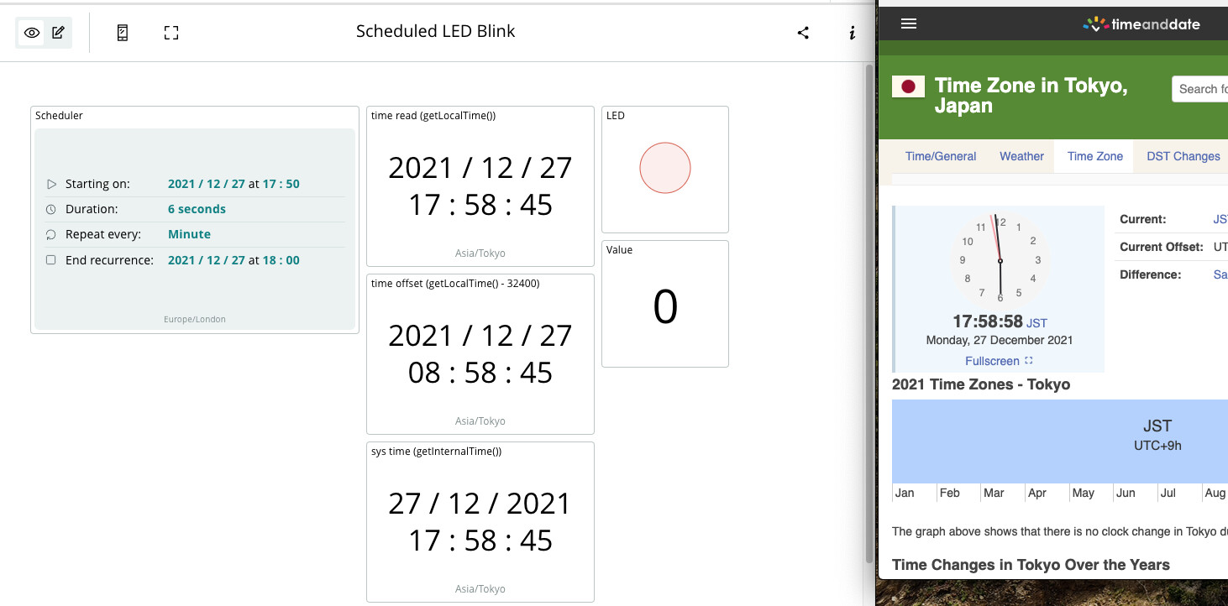Switch to view mode eye icon

[32, 33]
